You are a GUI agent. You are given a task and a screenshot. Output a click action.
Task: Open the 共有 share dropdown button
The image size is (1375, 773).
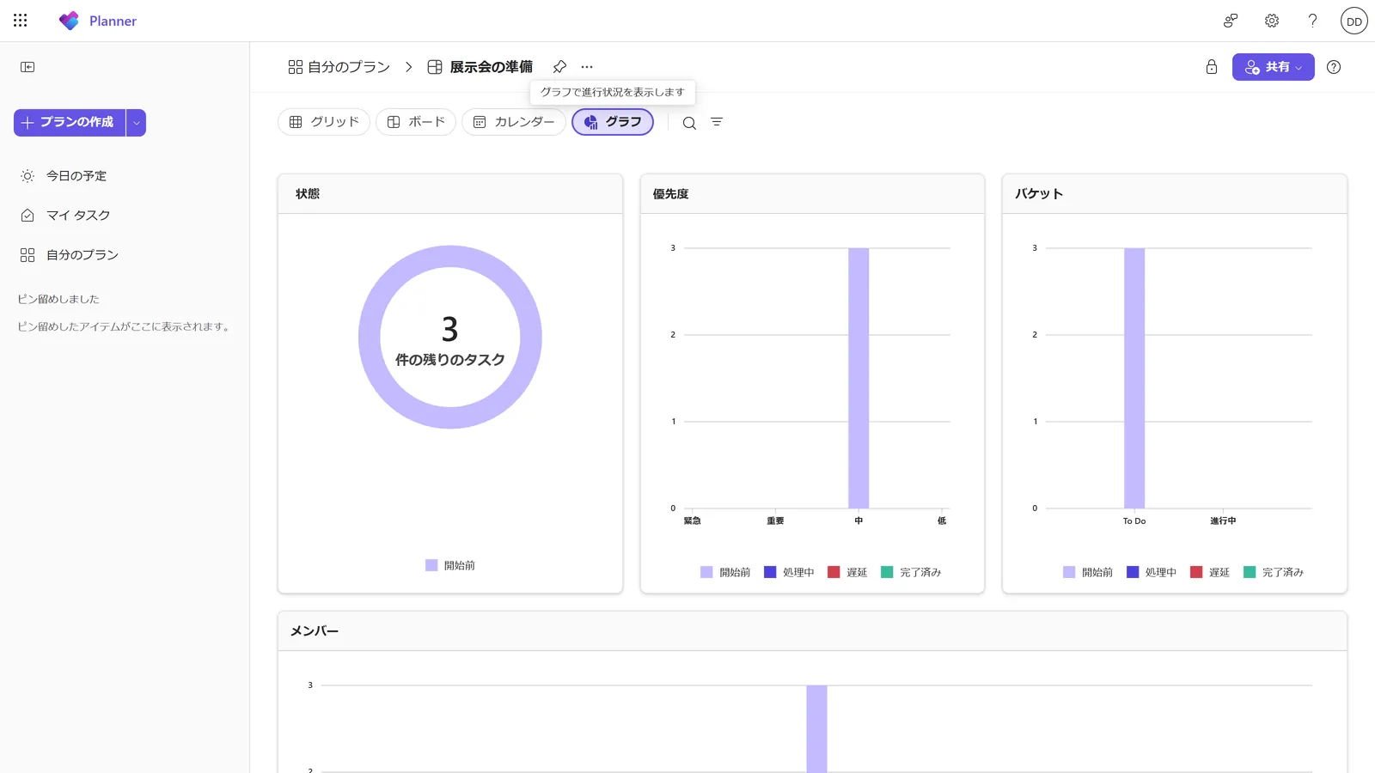pyautogui.click(x=1274, y=67)
